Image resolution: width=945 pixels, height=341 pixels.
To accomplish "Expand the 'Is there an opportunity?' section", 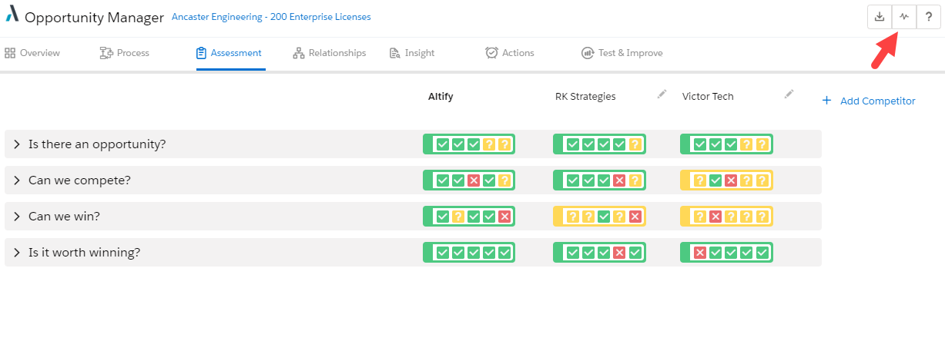I will [x=16, y=144].
